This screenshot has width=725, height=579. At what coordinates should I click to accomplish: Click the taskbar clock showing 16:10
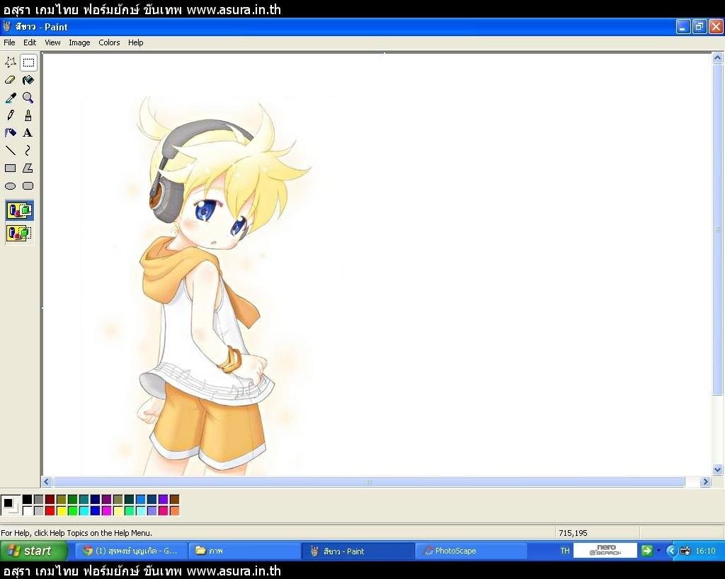[706, 551]
